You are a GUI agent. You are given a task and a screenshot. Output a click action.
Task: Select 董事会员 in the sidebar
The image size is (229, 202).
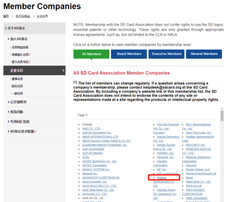[x=17, y=79]
